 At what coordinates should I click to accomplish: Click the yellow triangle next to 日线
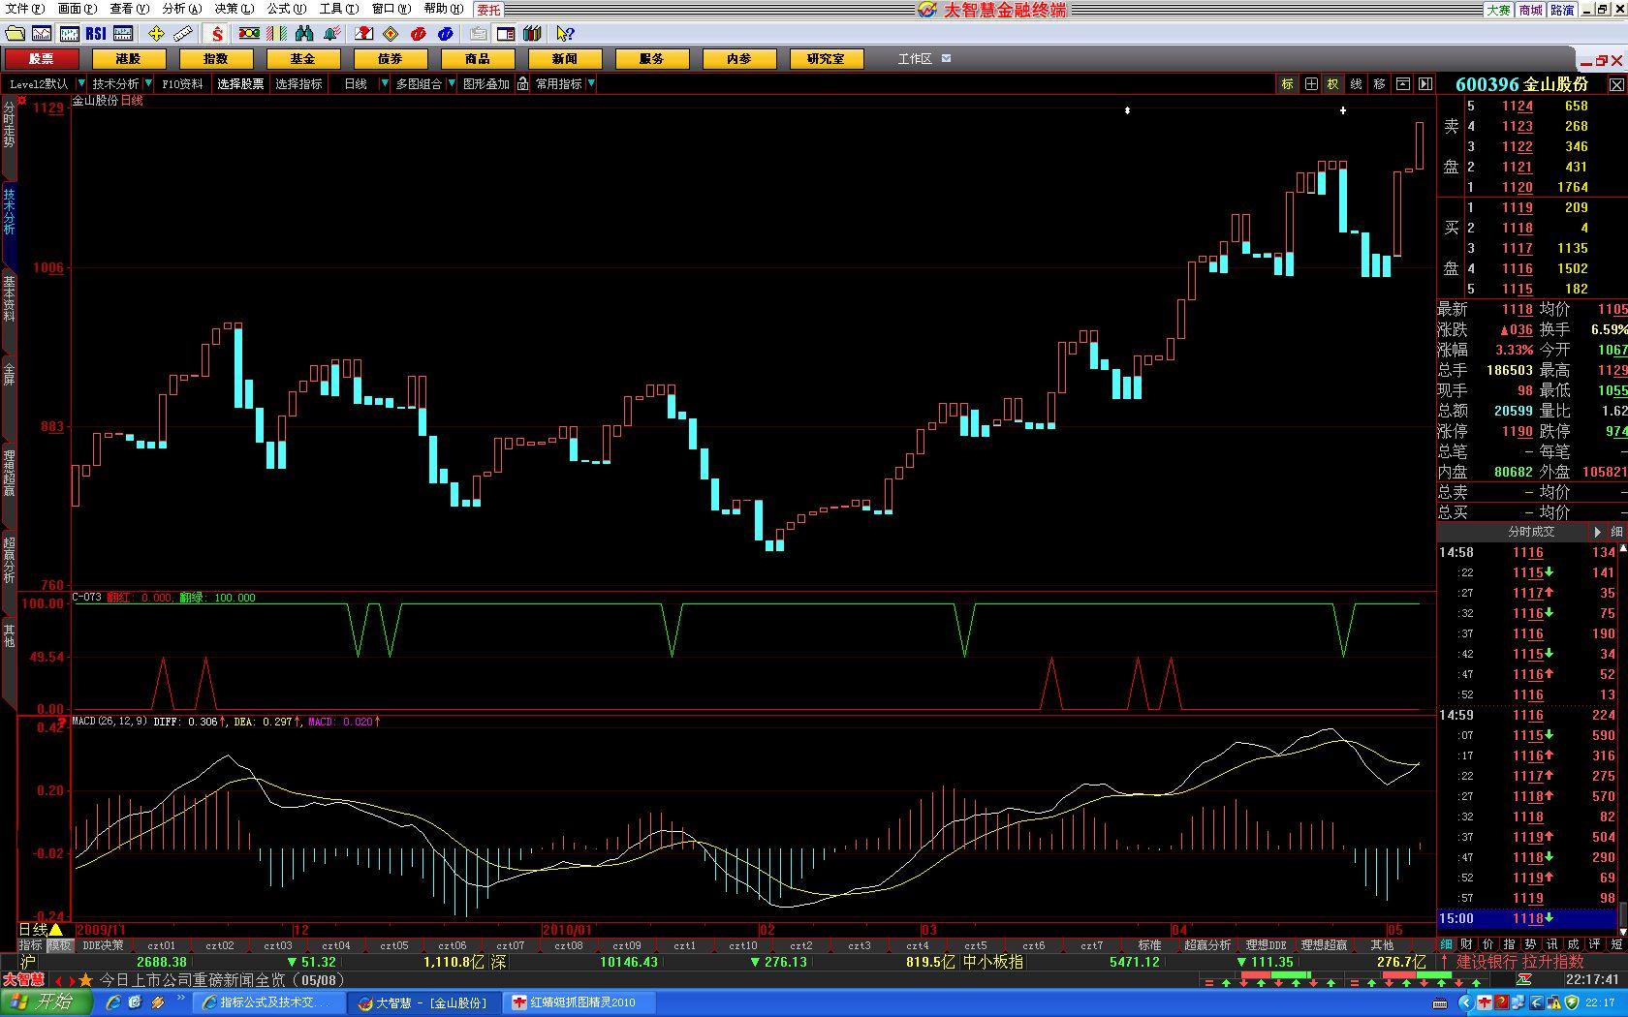pos(55,930)
